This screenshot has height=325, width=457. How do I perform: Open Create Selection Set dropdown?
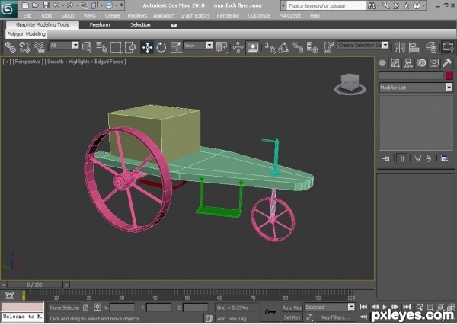(385, 46)
